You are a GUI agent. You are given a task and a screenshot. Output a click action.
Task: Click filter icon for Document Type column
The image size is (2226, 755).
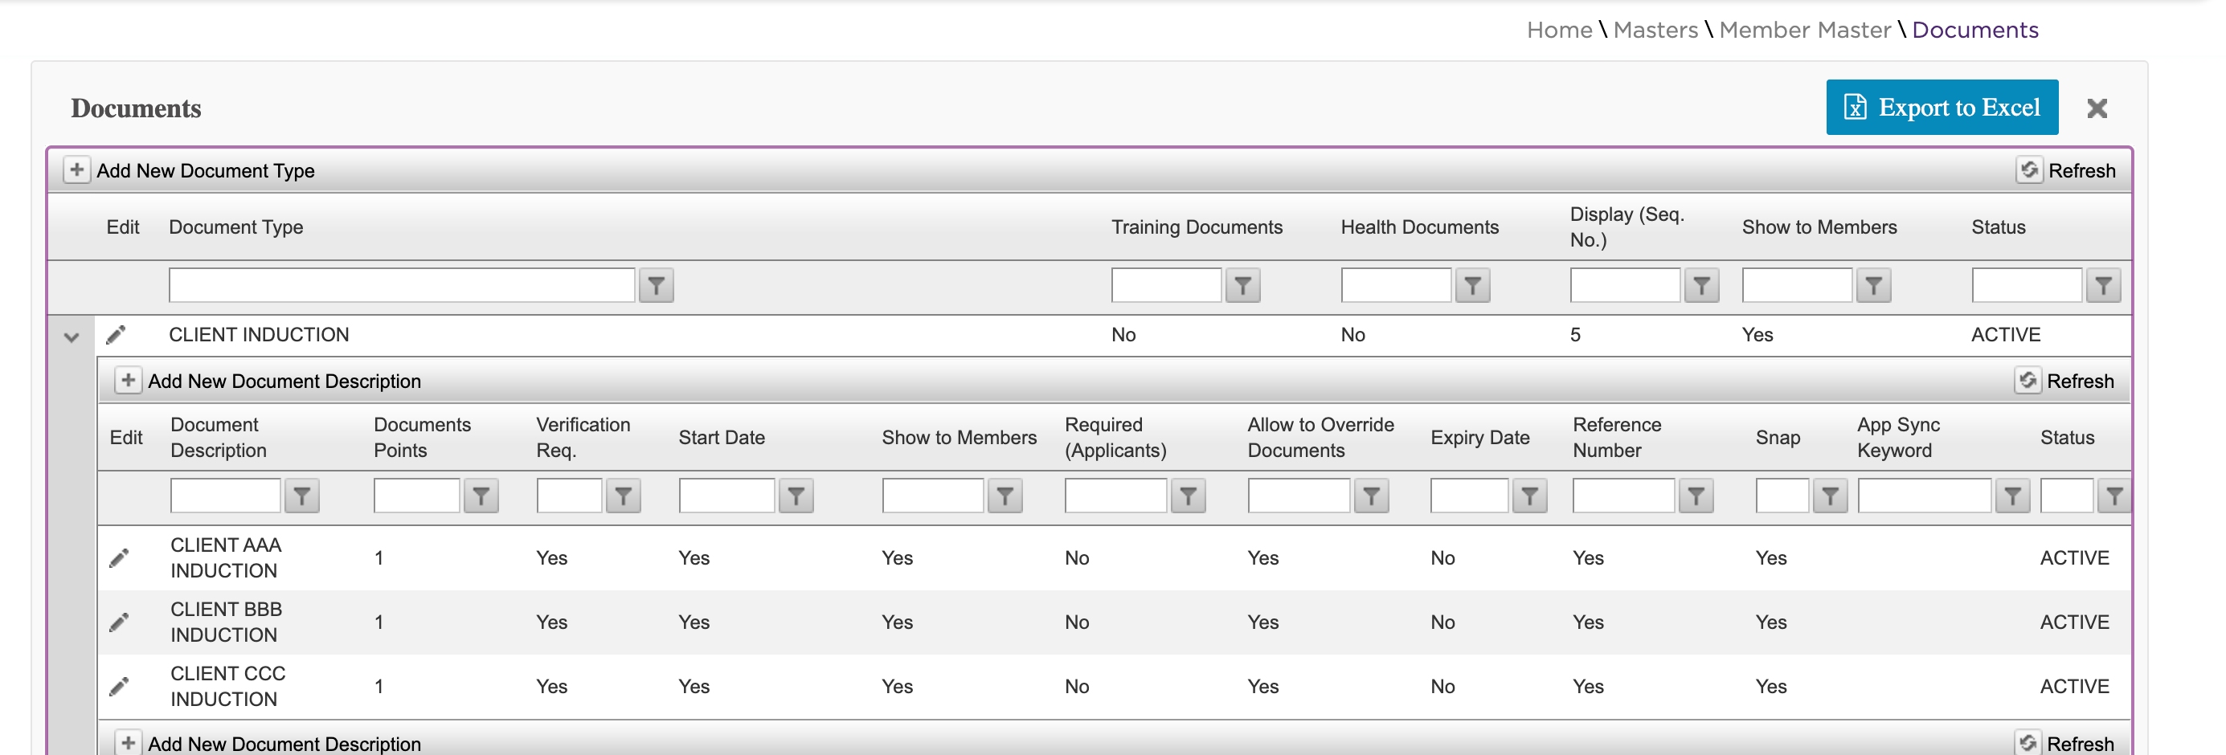coord(656,285)
